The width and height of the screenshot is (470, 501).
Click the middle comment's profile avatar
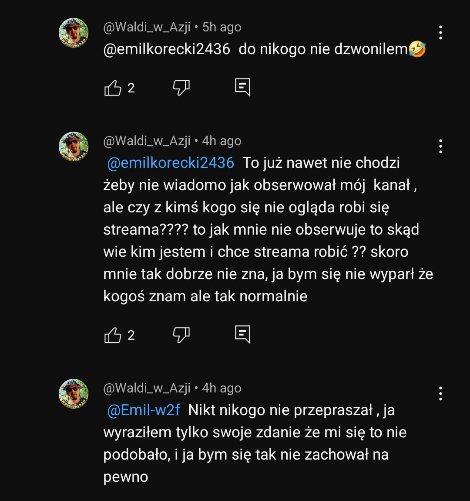pyautogui.click(x=74, y=147)
